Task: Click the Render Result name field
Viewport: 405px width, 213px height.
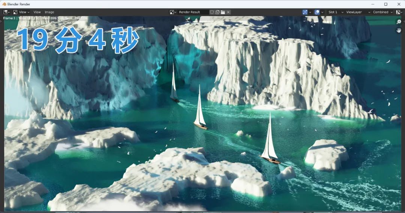Action: click(x=193, y=12)
